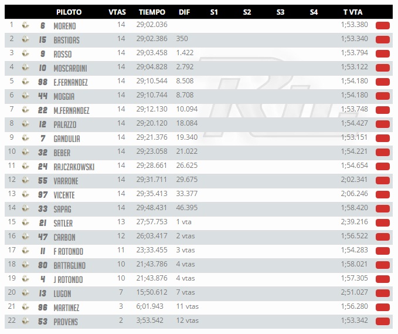Image resolution: width=398 pixels, height=334 pixels.
Task: Click the red status indicator for VARRONE
Action: tap(383, 181)
